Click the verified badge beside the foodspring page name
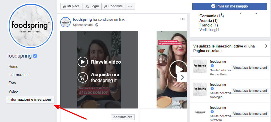The width and height of the screenshot is (271, 122). 35,56
